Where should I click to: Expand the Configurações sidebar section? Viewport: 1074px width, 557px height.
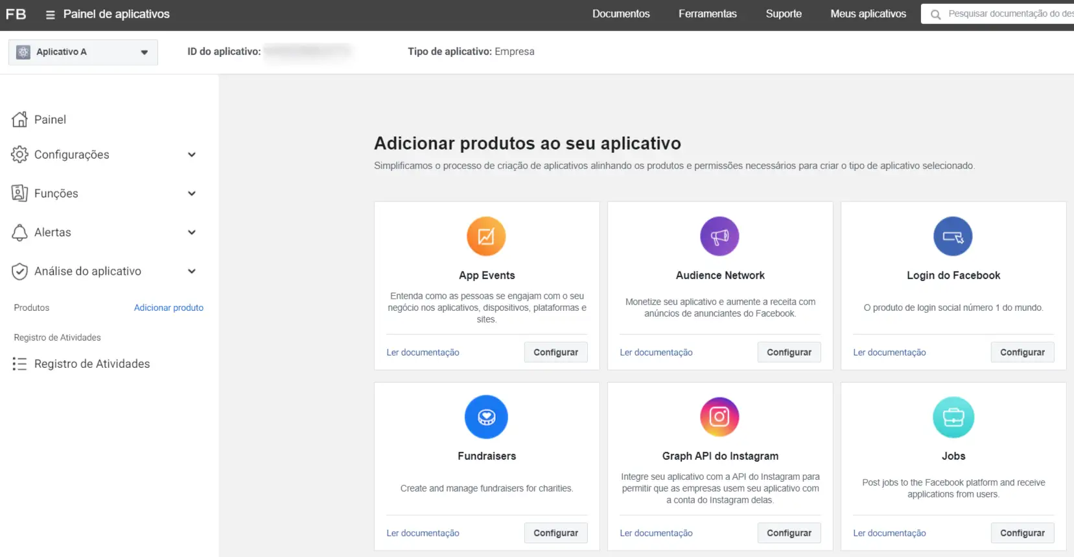pyautogui.click(x=191, y=155)
